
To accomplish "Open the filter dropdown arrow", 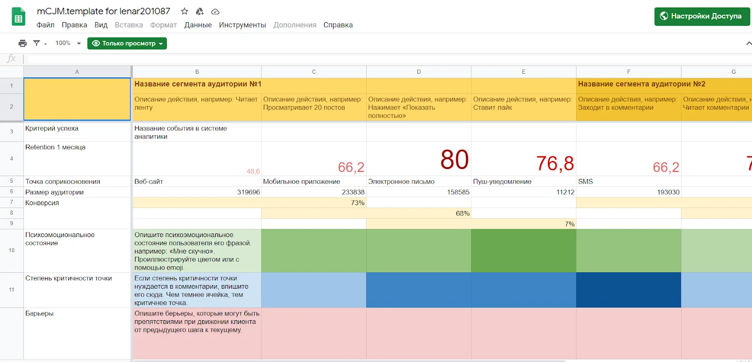I will [46, 44].
